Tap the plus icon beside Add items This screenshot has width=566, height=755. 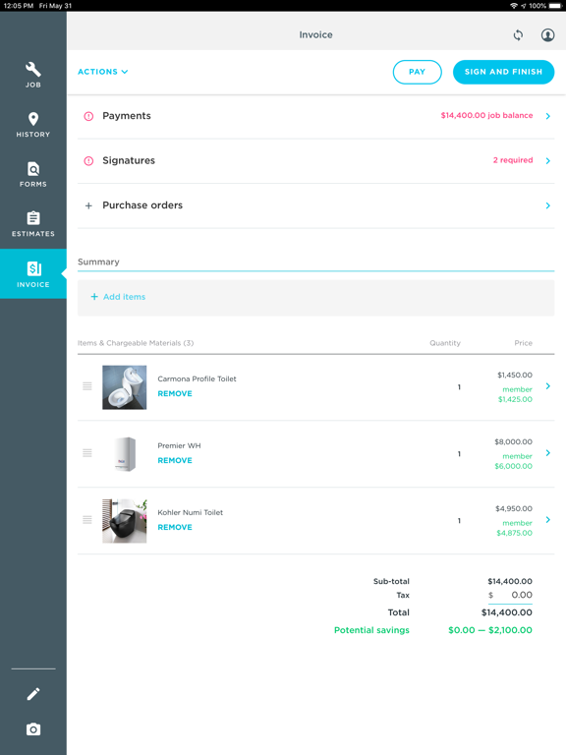[x=94, y=297]
